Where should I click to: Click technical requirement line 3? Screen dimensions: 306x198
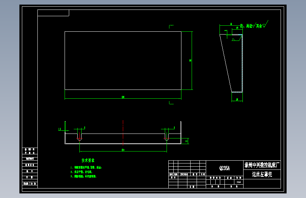pos(84,177)
